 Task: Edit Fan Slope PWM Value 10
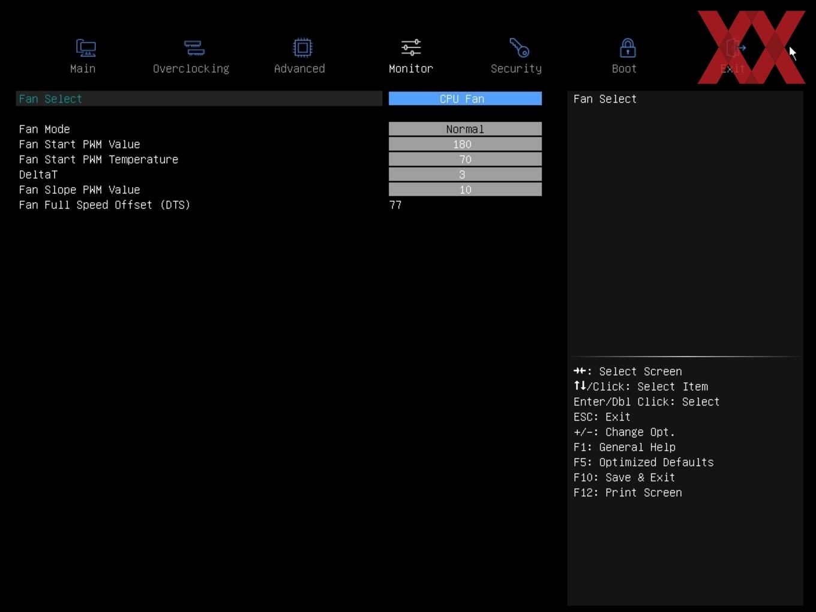465,190
